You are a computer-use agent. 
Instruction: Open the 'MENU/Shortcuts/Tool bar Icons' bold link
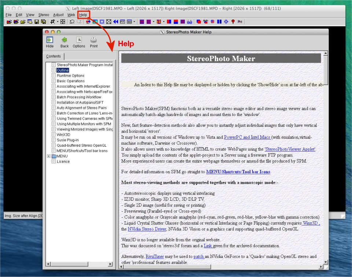(238, 172)
